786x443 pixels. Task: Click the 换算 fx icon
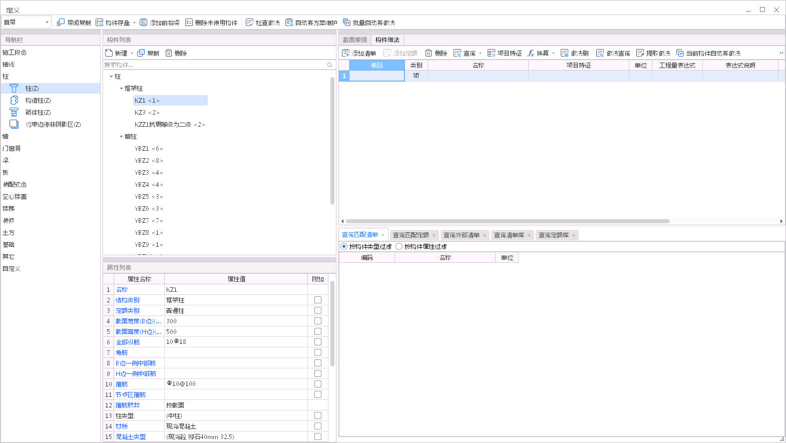pos(531,53)
